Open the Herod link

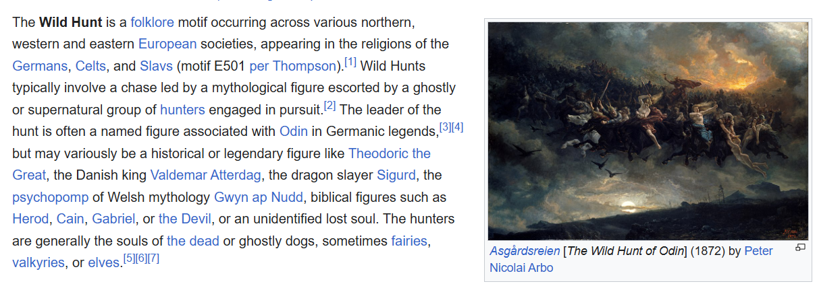click(30, 219)
